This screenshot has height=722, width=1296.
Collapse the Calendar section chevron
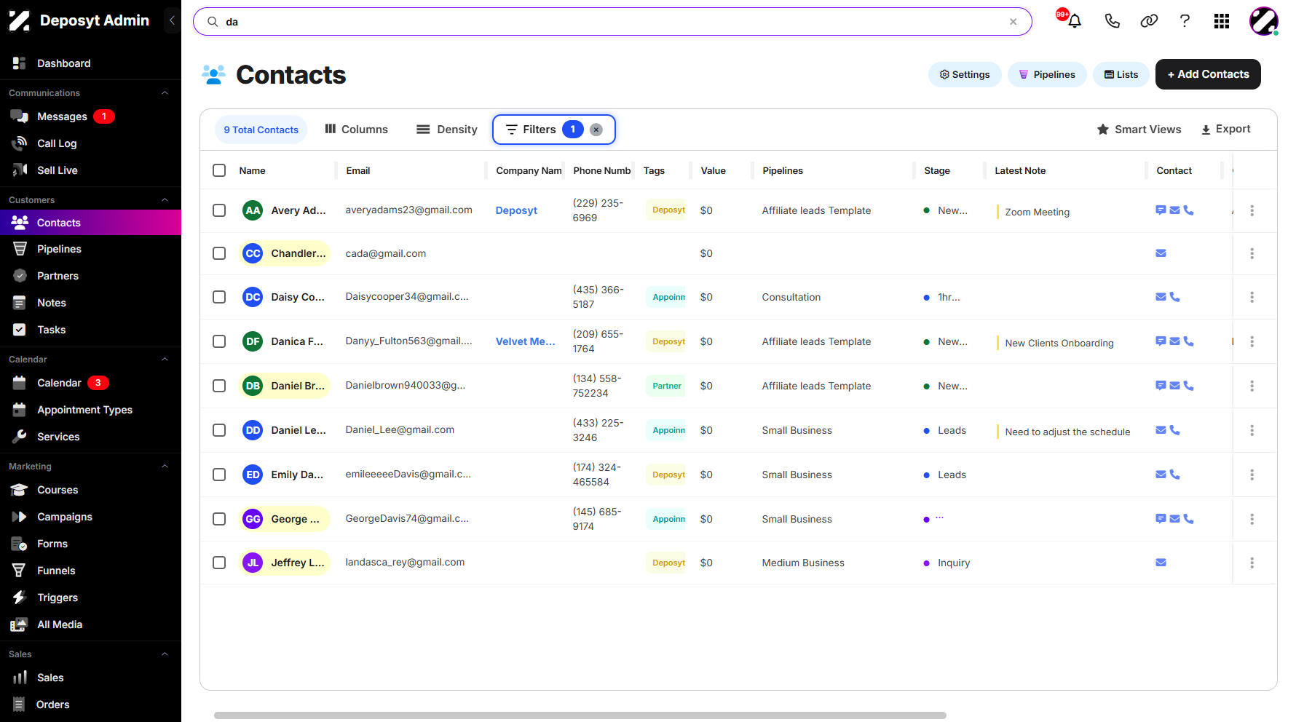(165, 360)
